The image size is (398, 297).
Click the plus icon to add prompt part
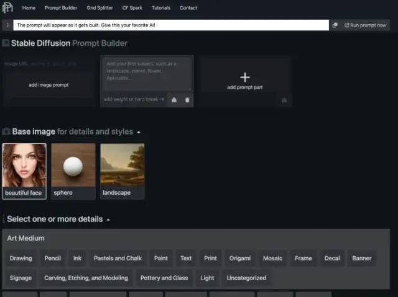click(x=245, y=77)
